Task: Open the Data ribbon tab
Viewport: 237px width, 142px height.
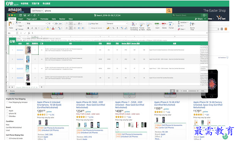Action: pos(54,19)
